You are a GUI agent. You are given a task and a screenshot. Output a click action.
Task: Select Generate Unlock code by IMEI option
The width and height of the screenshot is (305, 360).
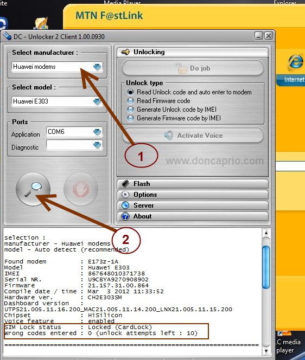[x=131, y=110]
